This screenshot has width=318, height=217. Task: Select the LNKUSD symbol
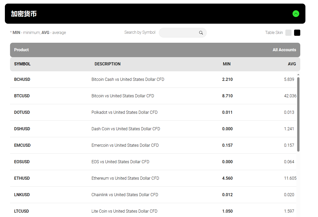pos(22,195)
